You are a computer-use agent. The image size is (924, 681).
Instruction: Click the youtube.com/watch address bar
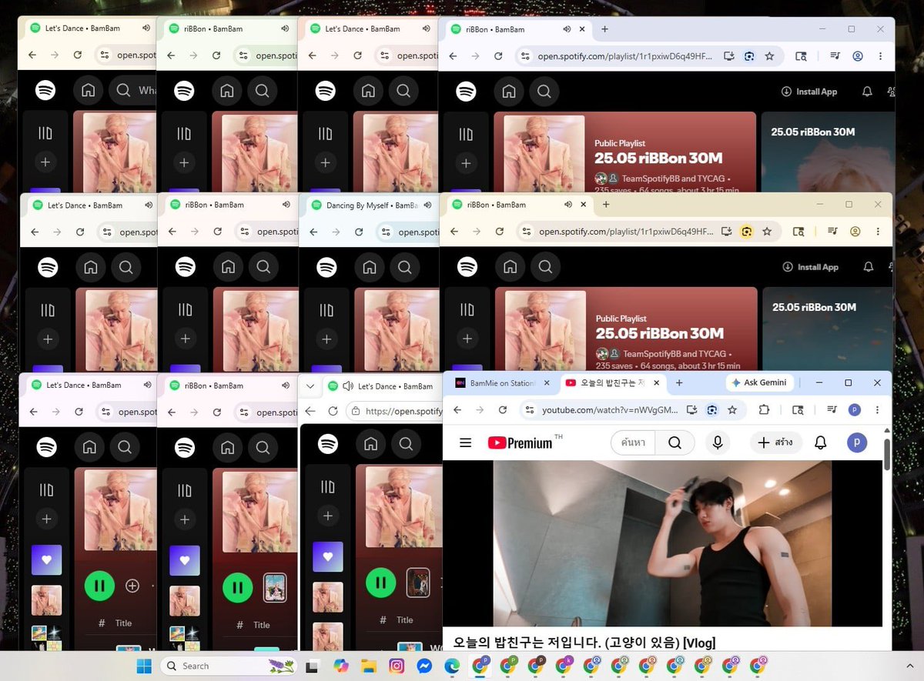[610, 410]
